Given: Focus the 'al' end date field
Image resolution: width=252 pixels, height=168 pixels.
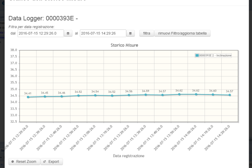Looking at the screenshot, I should coord(103,33).
